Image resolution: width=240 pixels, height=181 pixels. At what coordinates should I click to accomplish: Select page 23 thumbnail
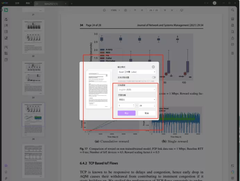pyautogui.click(x=33, y=78)
